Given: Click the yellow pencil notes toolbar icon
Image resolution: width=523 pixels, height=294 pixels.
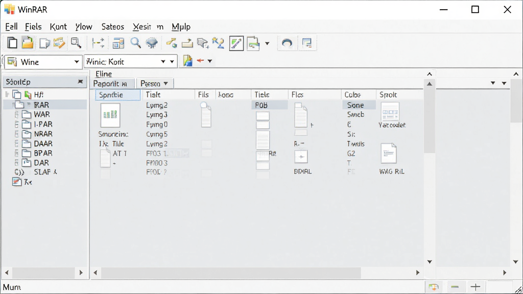Looking at the screenshot, I should point(59,43).
